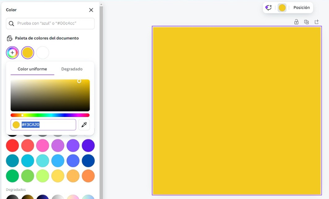The width and height of the screenshot is (329, 199).
Task: Duplicate the page
Action: point(306,22)
